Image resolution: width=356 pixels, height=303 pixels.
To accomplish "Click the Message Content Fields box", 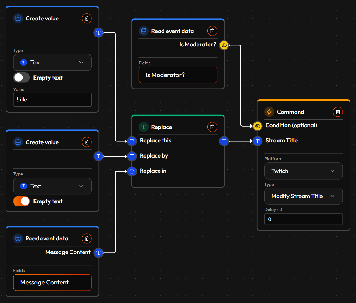I will tap(53, 282).
